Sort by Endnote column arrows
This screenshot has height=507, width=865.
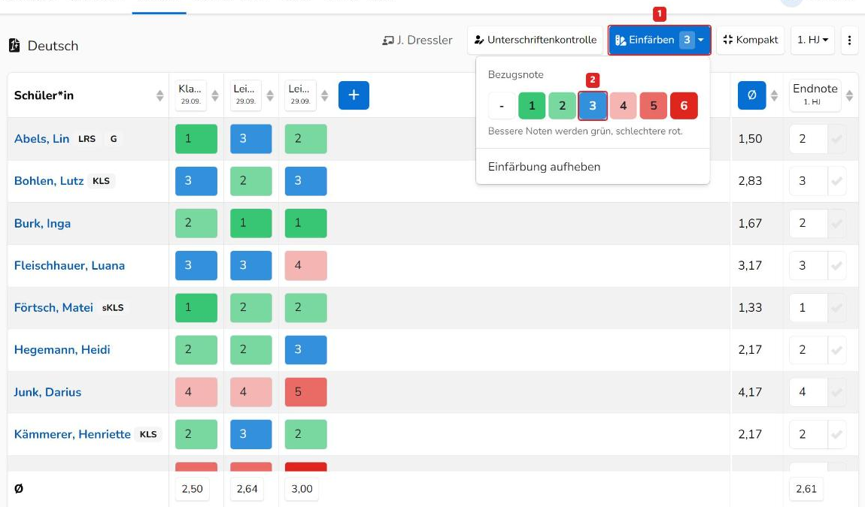[x=849, y=95]
